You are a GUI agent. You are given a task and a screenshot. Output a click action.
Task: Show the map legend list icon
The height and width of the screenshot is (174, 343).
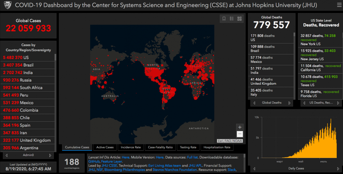point(232,19)
